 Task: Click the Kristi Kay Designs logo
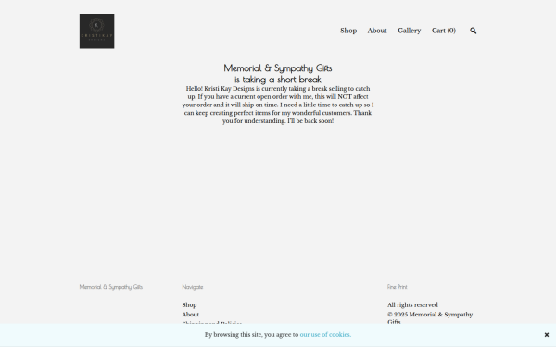[96, 31]
